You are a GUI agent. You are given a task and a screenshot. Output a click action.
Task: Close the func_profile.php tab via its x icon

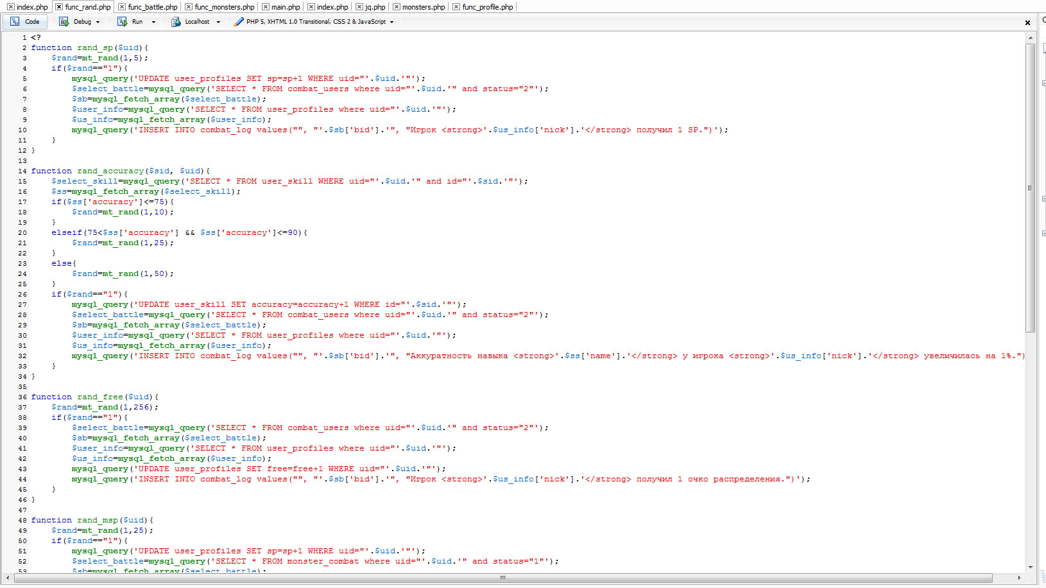[x=456, y=7]
